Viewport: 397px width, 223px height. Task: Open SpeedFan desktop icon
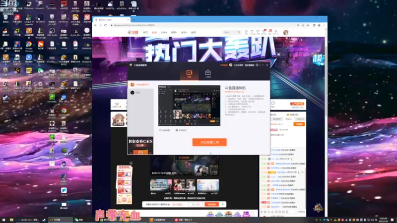click(x=41, y=19)
